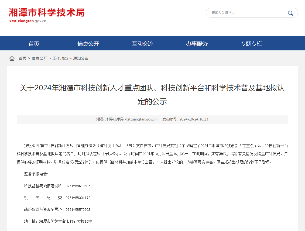This screenshot has height=231, width=305.
Task: Open the 首页 navigation menu item
Action: (x=34, y=44)
